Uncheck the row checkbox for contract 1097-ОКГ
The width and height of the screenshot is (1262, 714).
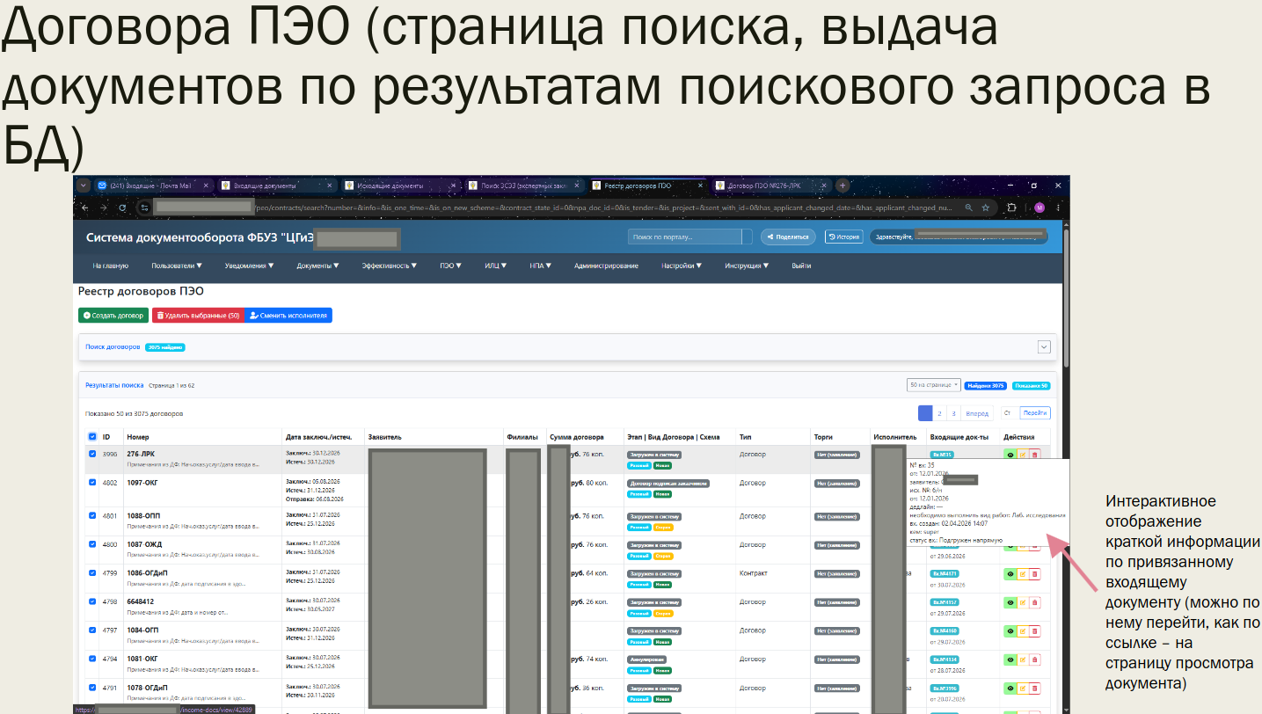click(92, 483)
